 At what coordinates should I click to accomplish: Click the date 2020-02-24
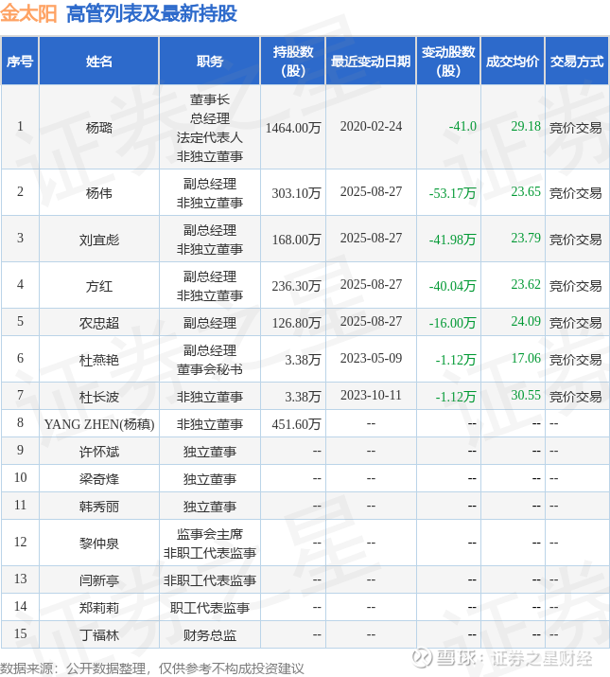pos(371,126)
